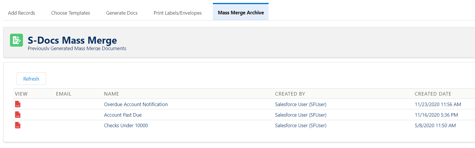The width and height of the screenshot is (475, 148).
Task: Open PDF icon for Overdue Account Notification
Action: click(x=18, y=104)
